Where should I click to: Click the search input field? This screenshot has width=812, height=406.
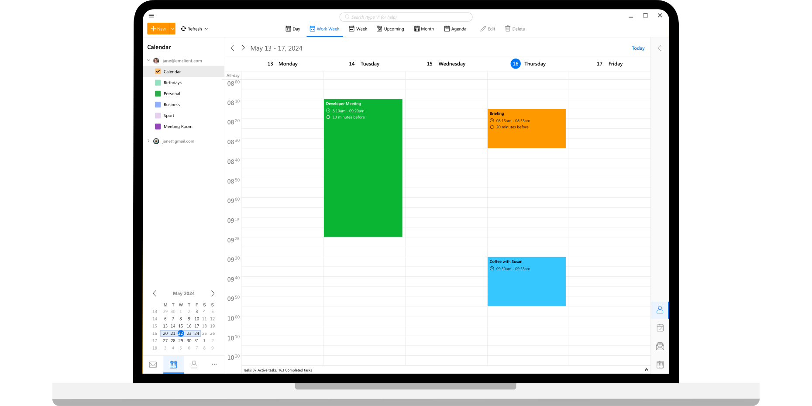(x=406, y=17)
